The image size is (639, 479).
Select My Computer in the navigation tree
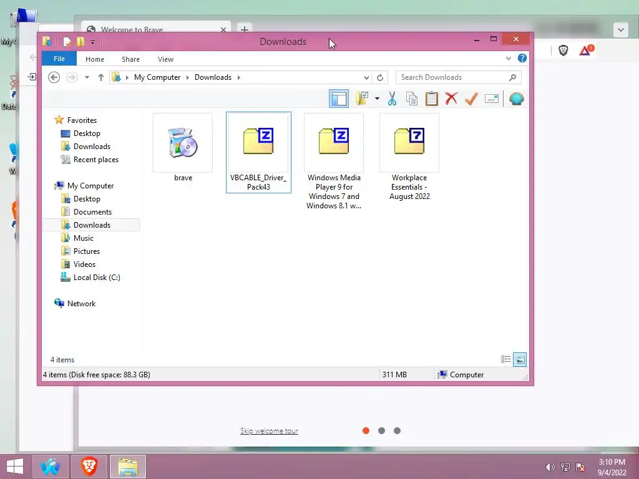pos(90,186)
